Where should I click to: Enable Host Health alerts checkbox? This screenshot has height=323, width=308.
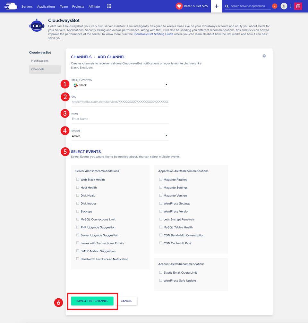pos(78,187)
